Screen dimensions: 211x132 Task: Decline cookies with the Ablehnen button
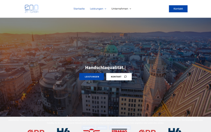[102, 127]
